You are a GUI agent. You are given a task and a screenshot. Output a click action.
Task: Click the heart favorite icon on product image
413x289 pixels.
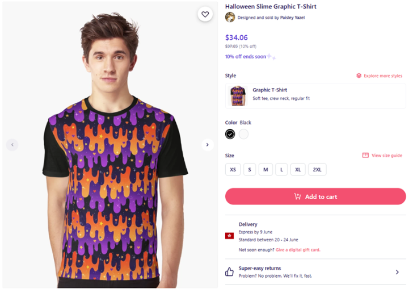coord(205,14)
